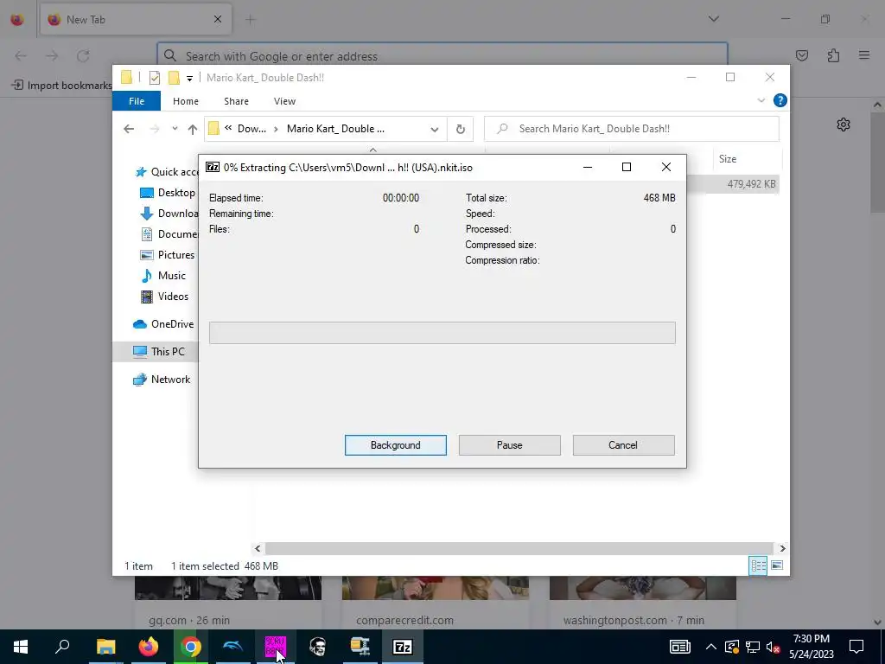Pause the 7-Zip extraction
This screenshot has width=885, height=664.
coord(509,445)
